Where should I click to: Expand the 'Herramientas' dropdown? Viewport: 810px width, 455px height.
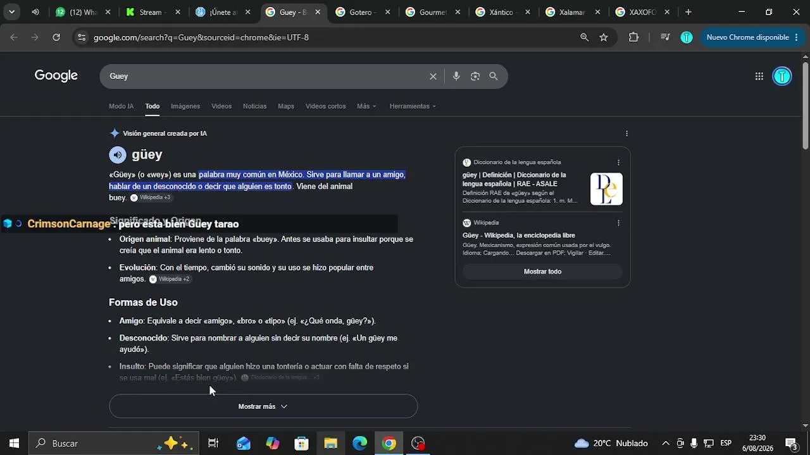point(413,106)
